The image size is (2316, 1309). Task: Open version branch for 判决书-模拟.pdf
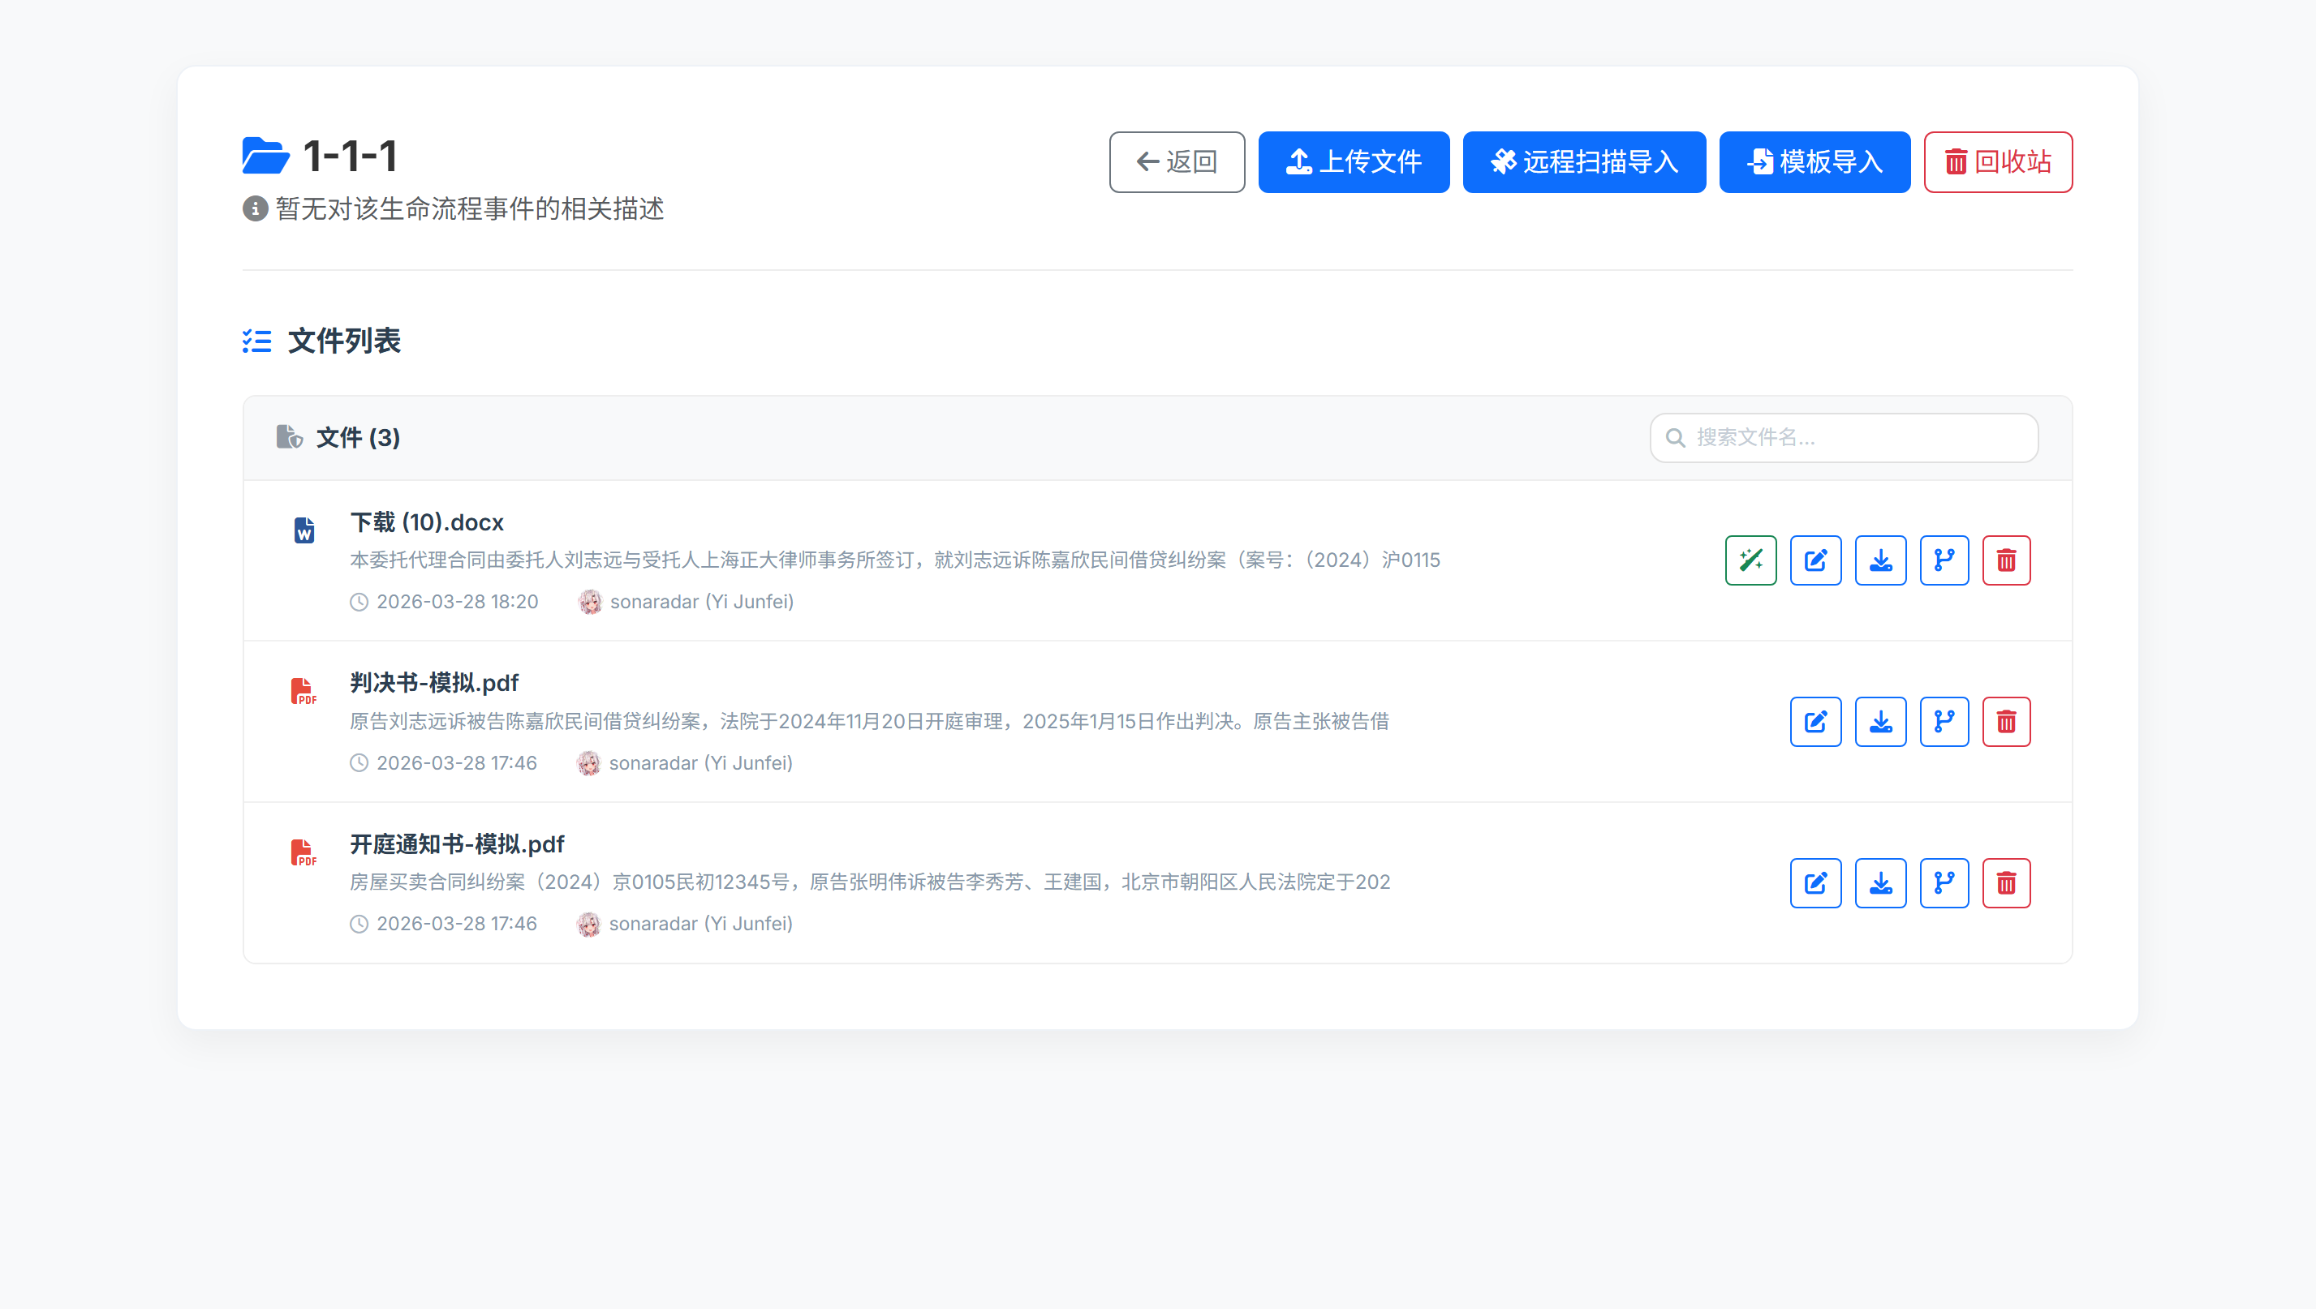tap(1944, 721)
